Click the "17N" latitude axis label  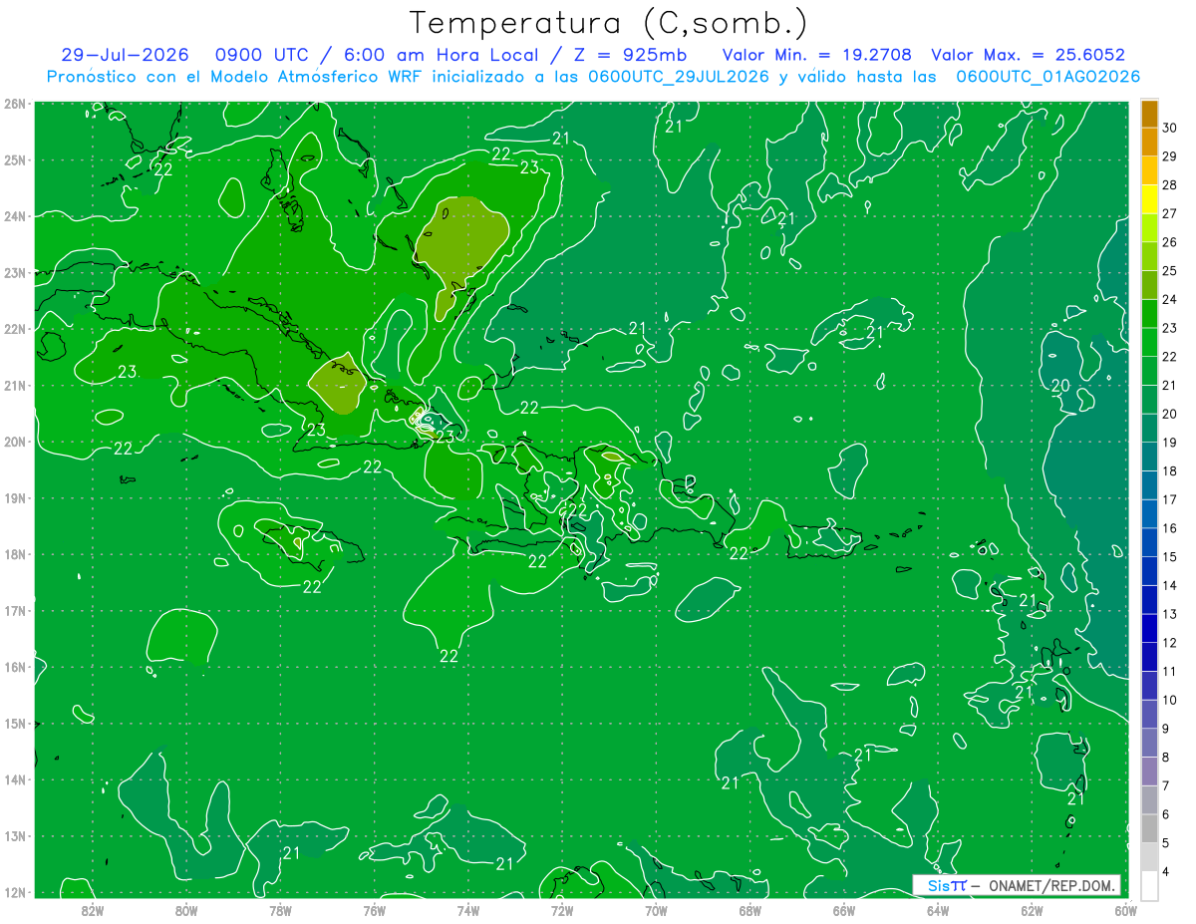15,610
